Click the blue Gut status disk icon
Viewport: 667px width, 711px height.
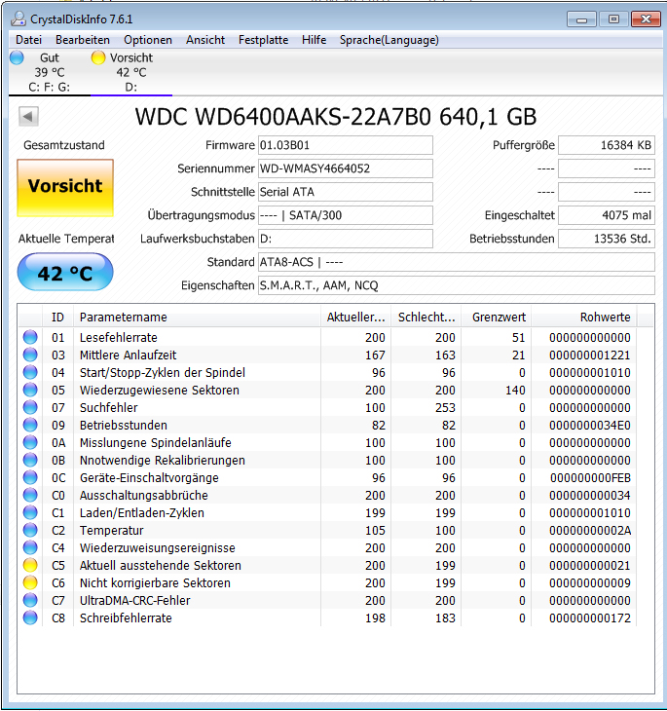click(x=17, y=57)
